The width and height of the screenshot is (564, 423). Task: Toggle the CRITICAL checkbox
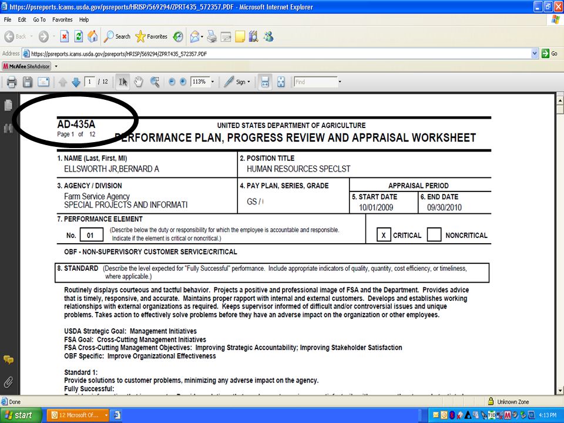384,235
